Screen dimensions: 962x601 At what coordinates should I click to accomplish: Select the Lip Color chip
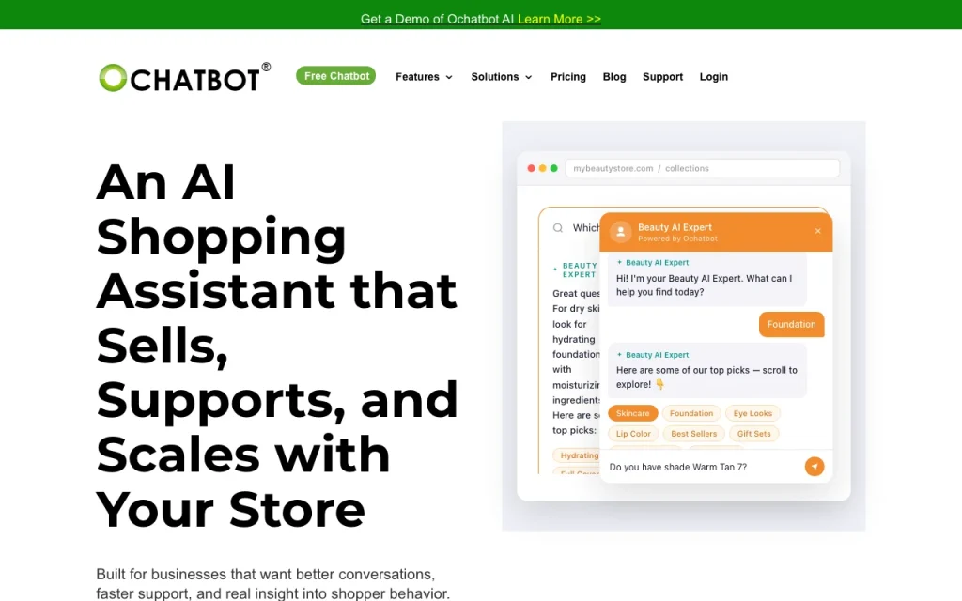tap(633, 434)
